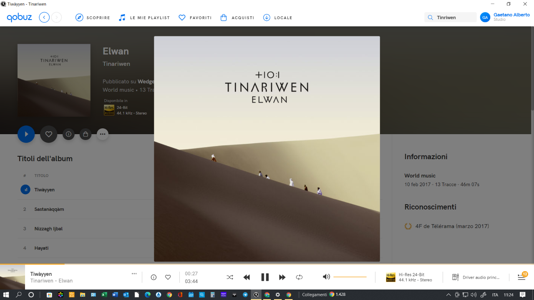Viewport: 534px width, 300px height.
Task: Select track Sastanàqqàm
Action: click(49, 209)
